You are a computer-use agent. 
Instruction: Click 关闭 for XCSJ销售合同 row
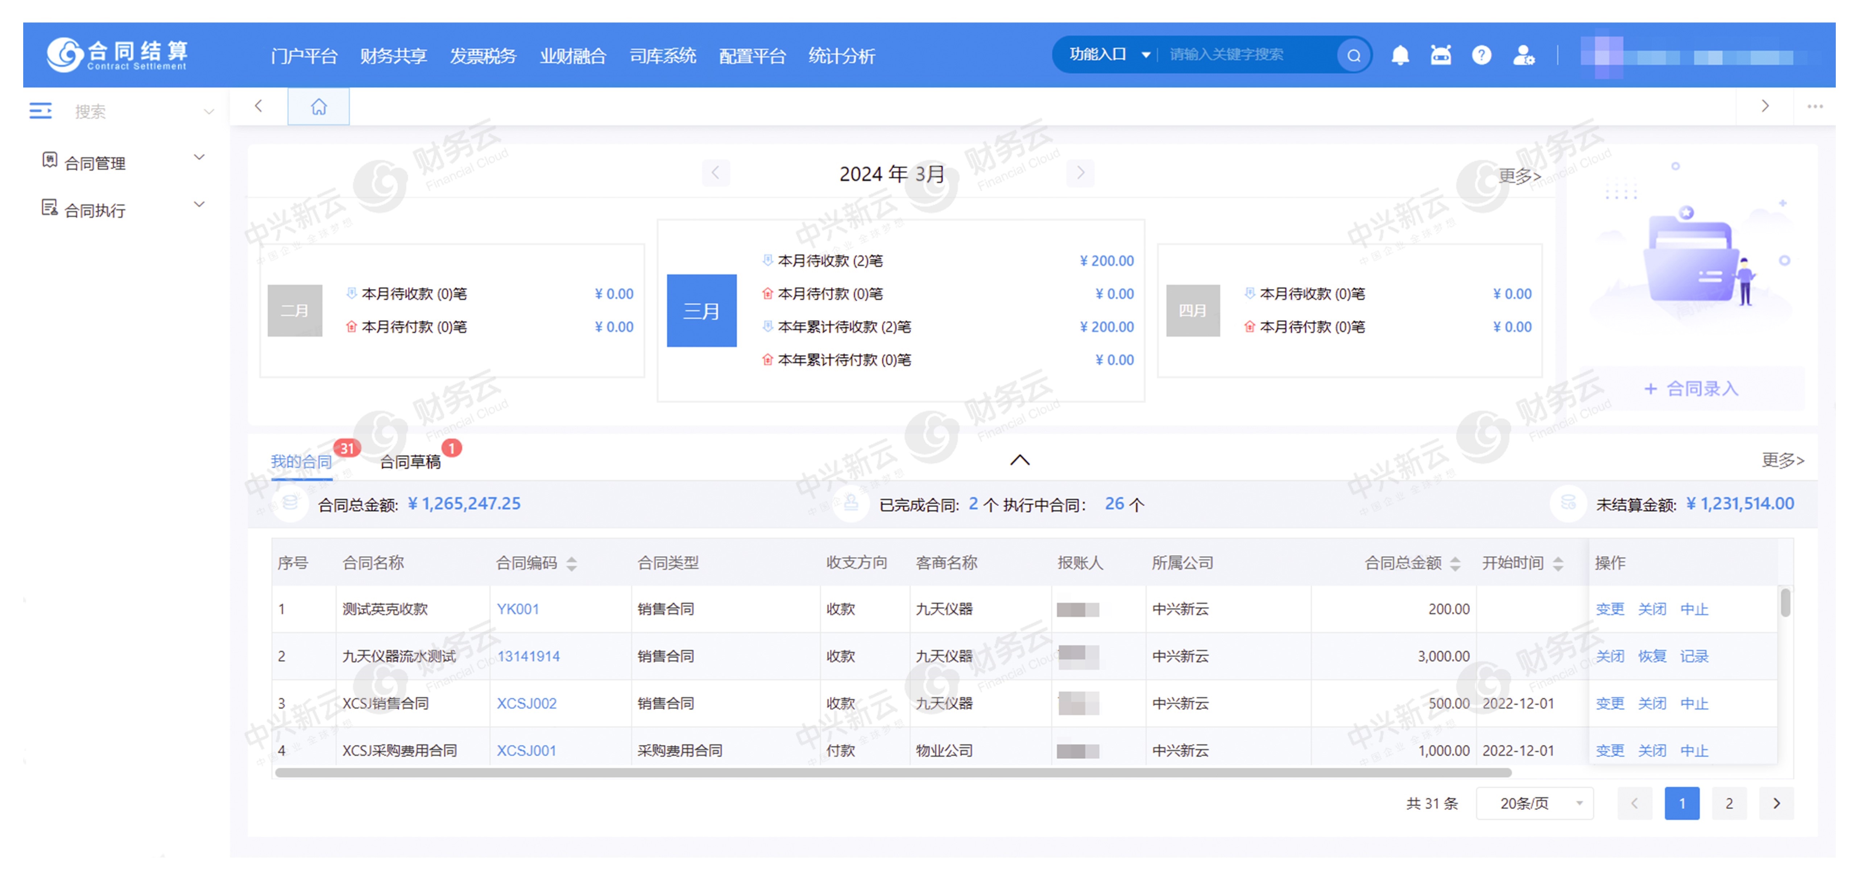pyautogui.click(x=1652, y=703)
